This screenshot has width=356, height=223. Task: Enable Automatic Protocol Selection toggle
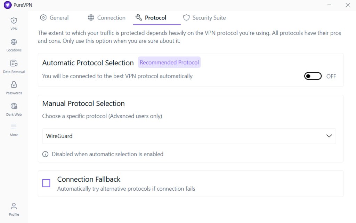pos(313,76)
